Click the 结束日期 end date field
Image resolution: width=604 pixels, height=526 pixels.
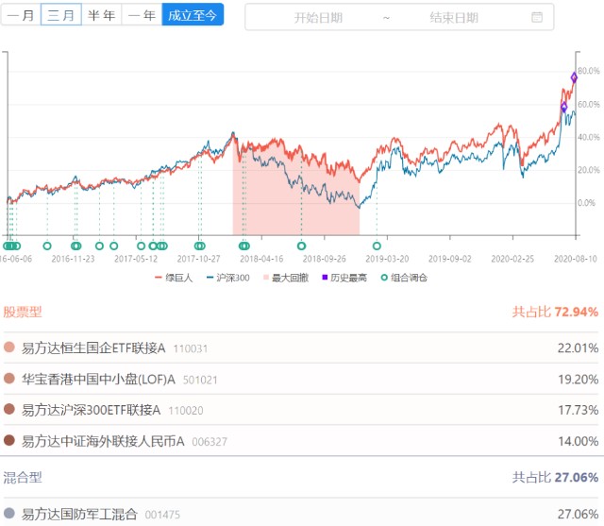click(454, 17)
